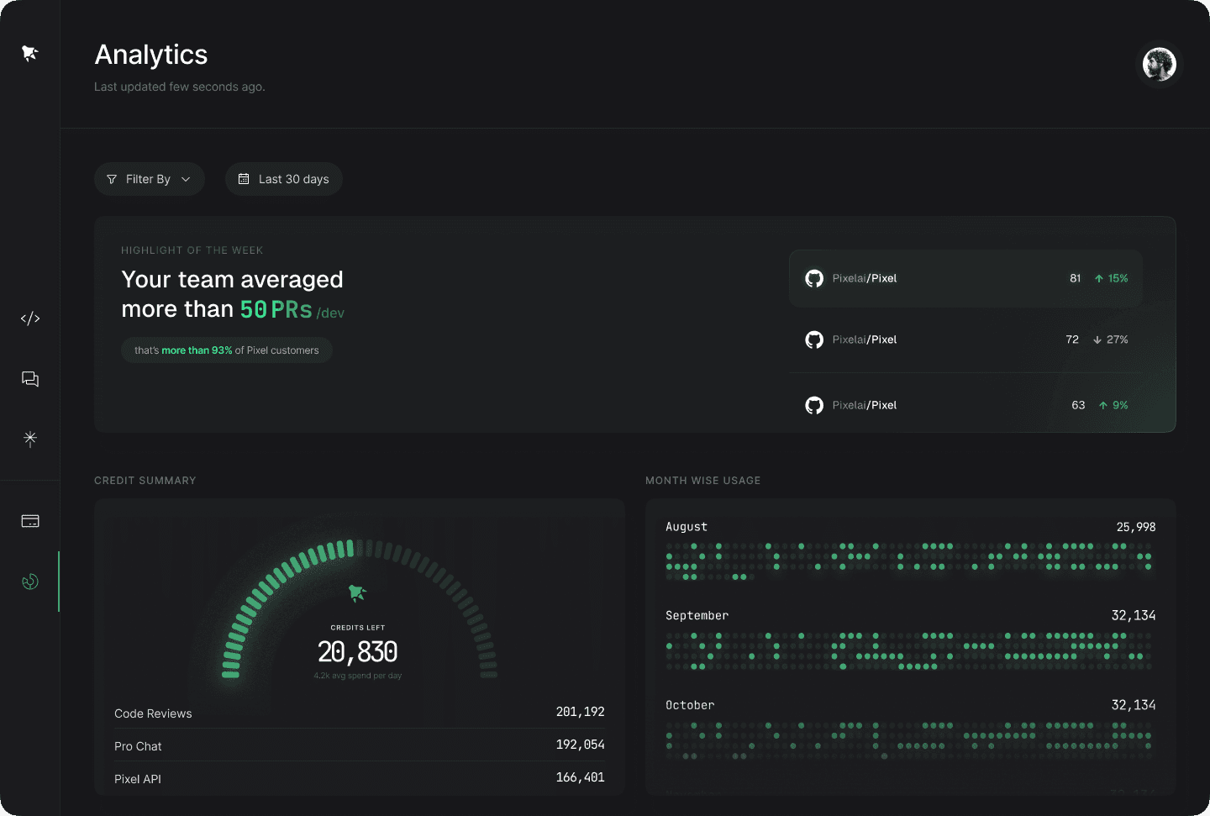Open the user profile avatar

(x=1160, y=65)
